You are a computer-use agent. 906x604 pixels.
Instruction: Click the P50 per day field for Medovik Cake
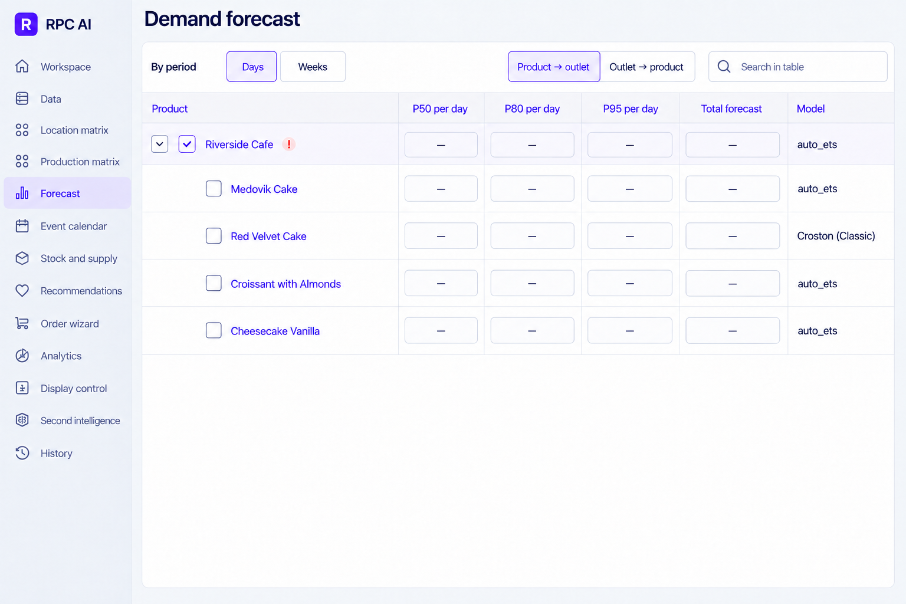coord(441,189)
